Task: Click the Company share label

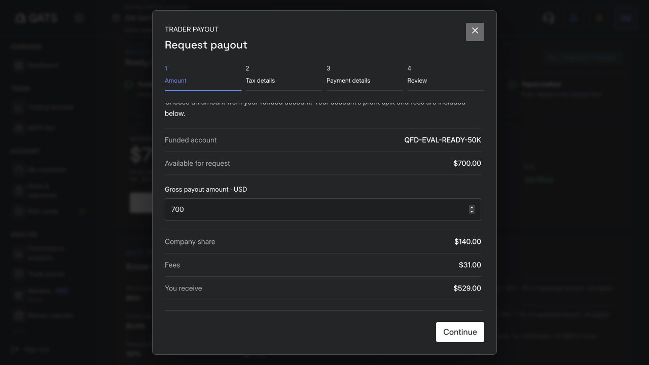Action: pos(190,242)
